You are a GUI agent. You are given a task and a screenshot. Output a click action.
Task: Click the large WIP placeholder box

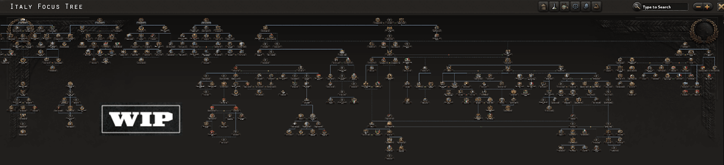tap(141, 119)
